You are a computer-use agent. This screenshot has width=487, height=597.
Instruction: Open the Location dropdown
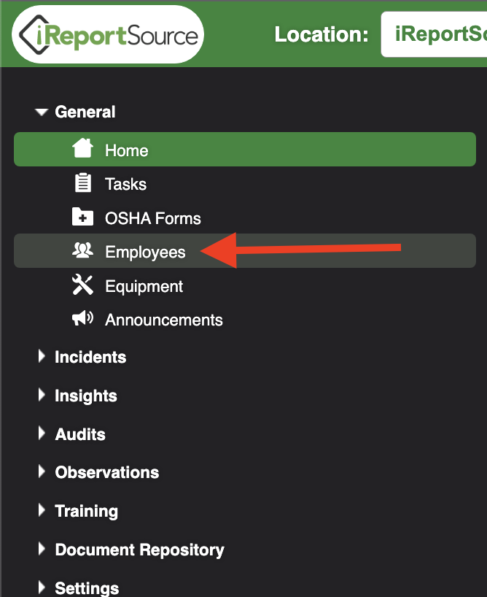point(434,34)
